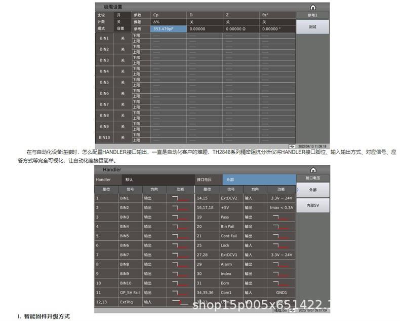400x321 pixels.
Task: Choose 内部5V voltage softkey button
Action: [313, 205]
